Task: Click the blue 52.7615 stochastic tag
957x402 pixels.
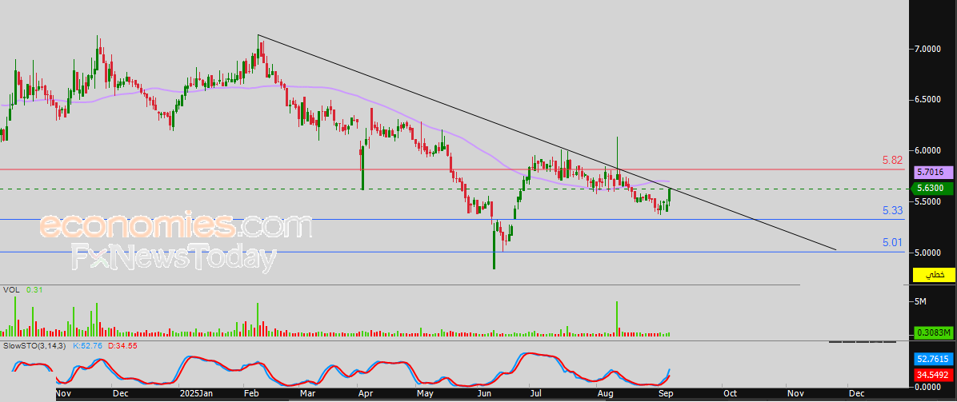Action: 933,359
